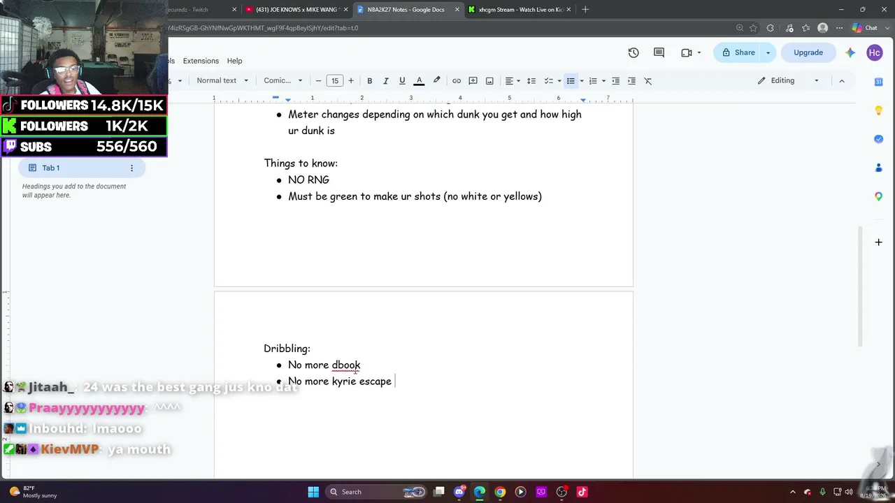Open Google Tasks in side panel
895x503 pixels.
(879, 139)
